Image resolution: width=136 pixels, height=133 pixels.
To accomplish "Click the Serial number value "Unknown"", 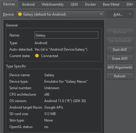I will point(52,88).
